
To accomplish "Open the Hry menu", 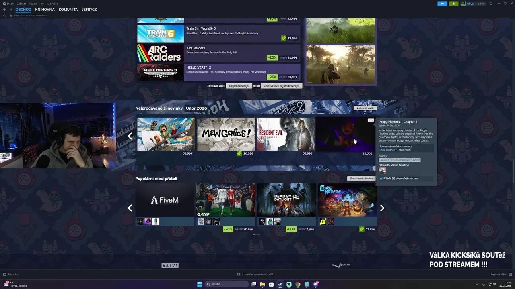I will (41, 4).
